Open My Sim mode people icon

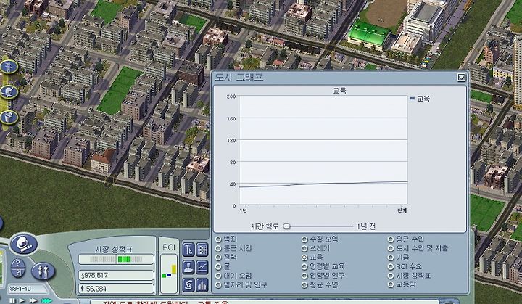(x=43, y=271)
